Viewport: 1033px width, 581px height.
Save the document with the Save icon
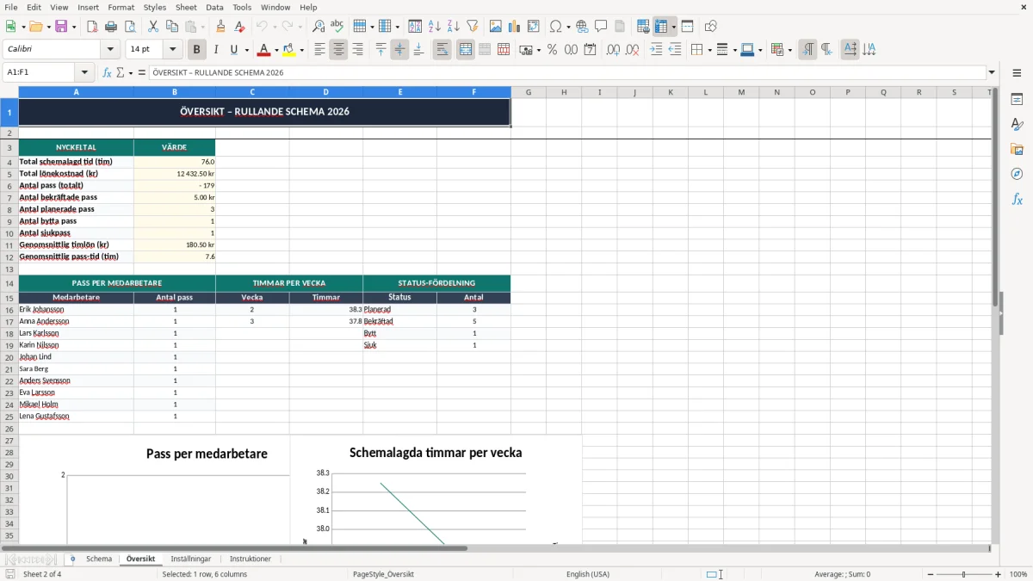point(61,27)
